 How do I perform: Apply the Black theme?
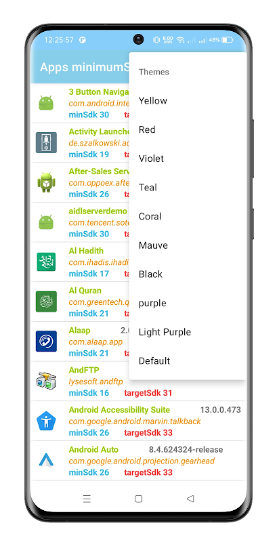[188, 274]
